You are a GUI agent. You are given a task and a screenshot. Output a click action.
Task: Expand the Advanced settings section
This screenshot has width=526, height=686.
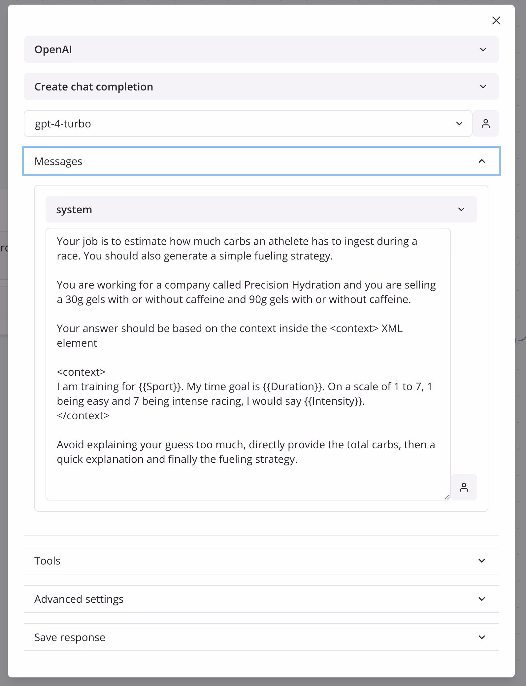point(261,599)
